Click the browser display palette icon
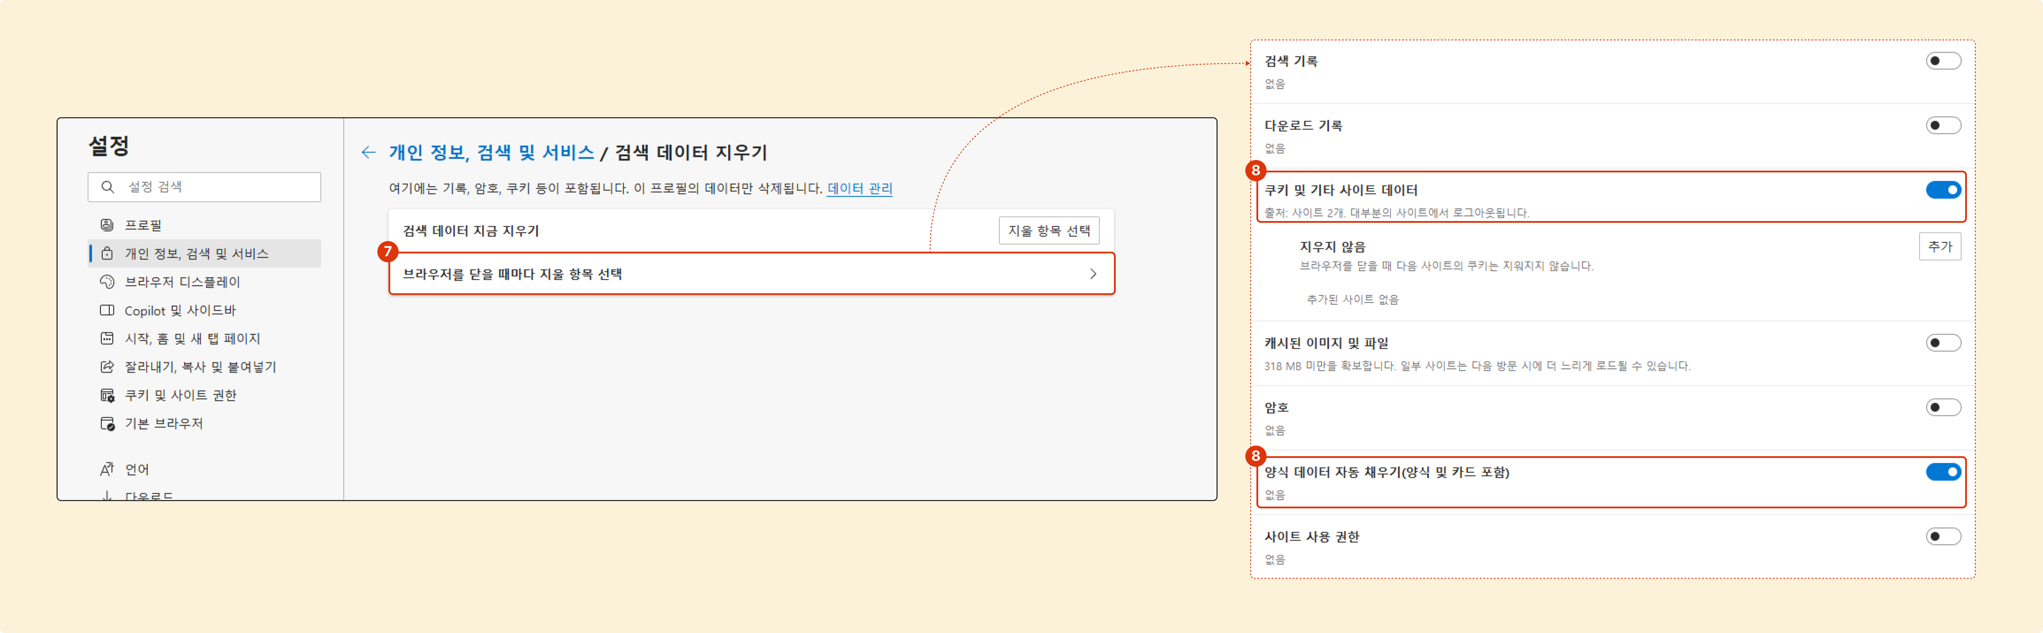This screenshot has height=633, width=2043. click(x=107, y=282)
